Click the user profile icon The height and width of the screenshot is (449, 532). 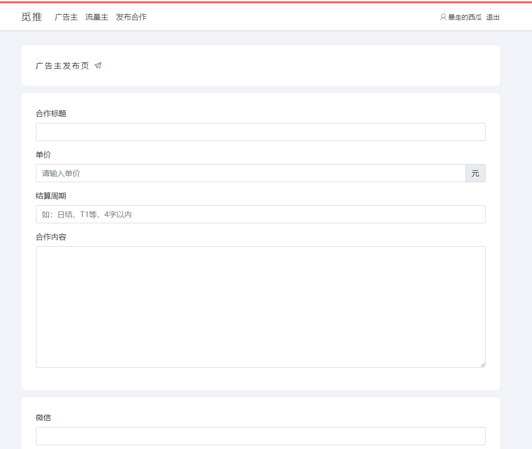click(443, 17)
